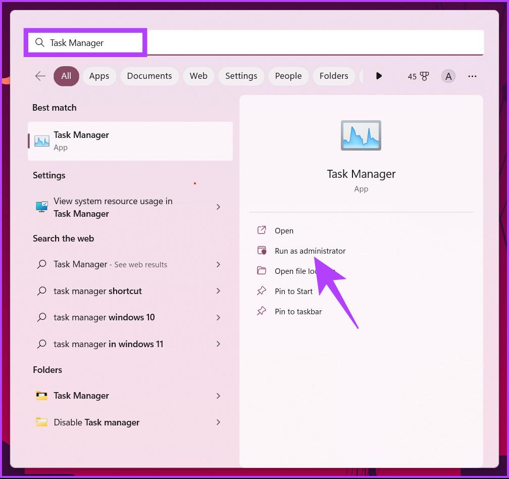Click search icon beside See web results
The width and height of the screenshot is (509, 479).
point(41,264)
